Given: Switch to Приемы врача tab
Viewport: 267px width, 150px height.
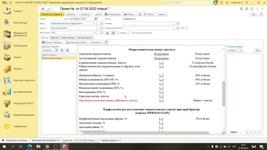Looking at the screenshot, I should 109,140.
